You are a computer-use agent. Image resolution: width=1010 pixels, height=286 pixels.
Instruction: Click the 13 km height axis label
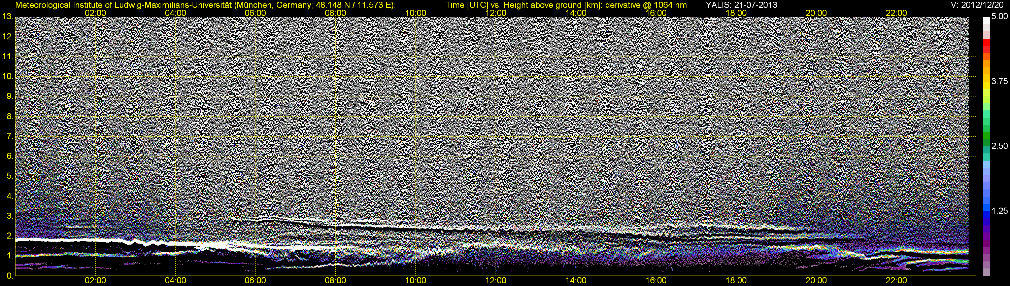pyautogui.click(x=7, y=16)
